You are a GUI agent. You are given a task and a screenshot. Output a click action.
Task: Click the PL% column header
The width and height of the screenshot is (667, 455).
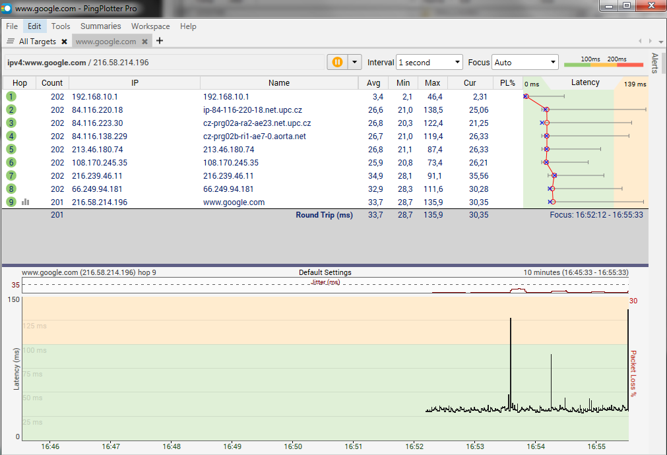[x=507, y=83]
